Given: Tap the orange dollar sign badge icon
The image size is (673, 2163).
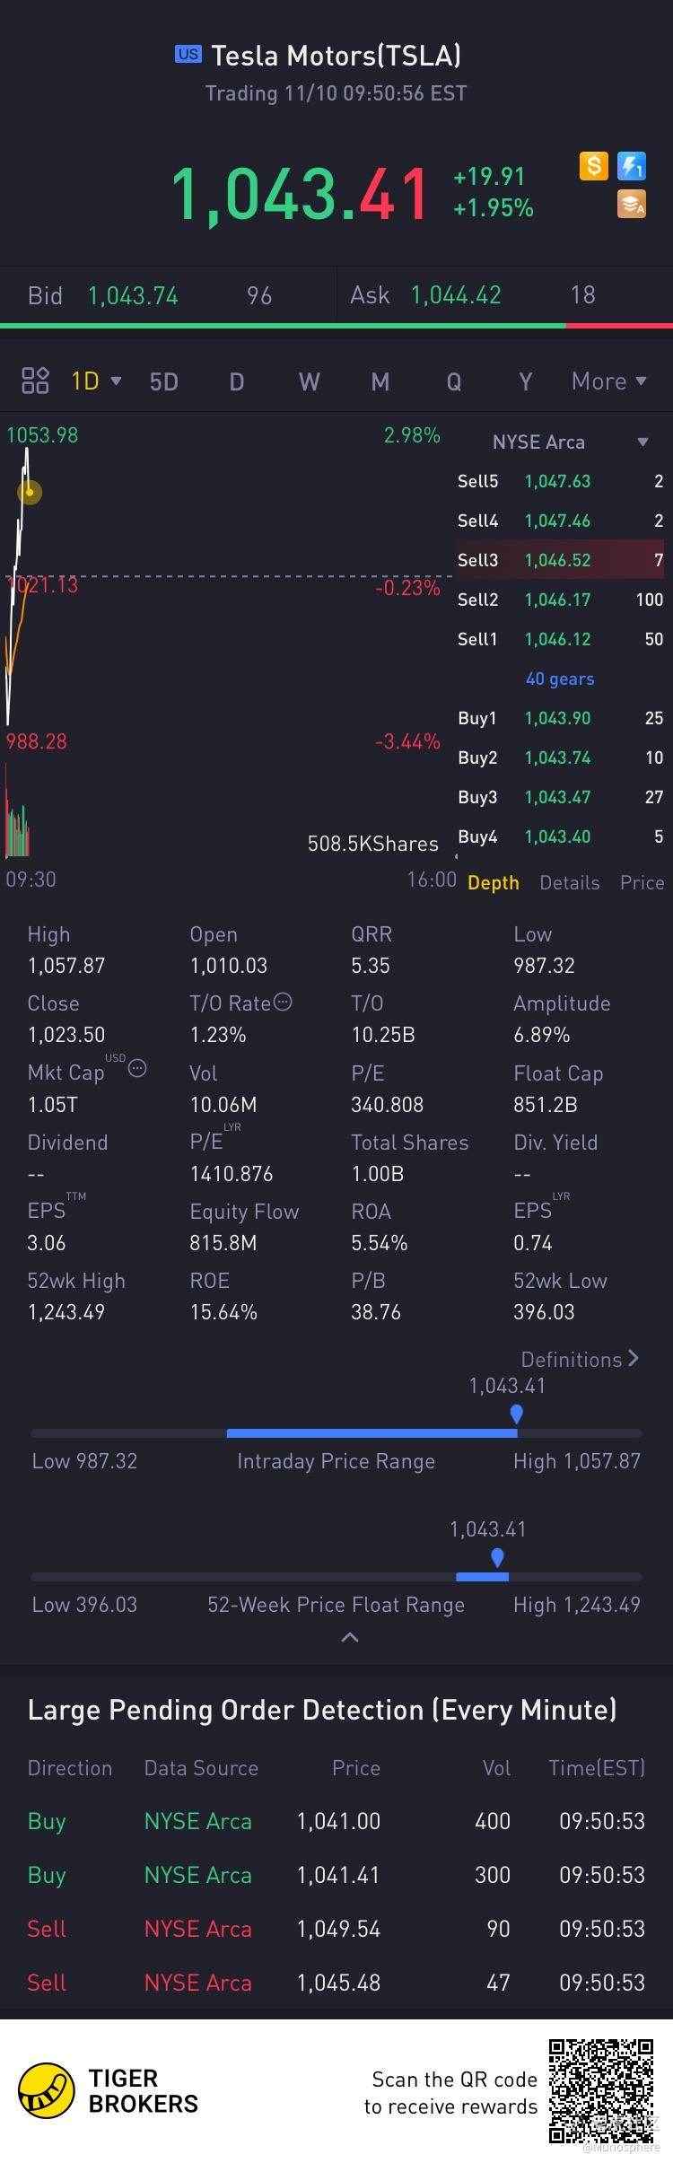Looking at the screenshot, I should pos(594,166).
